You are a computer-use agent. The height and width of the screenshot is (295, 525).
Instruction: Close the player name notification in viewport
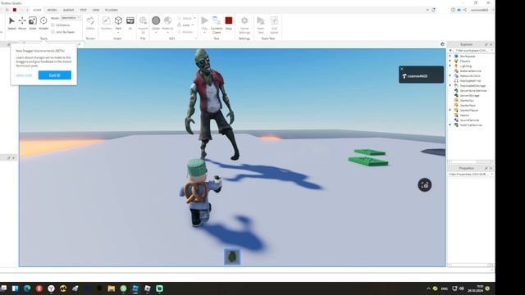(402, 69)
